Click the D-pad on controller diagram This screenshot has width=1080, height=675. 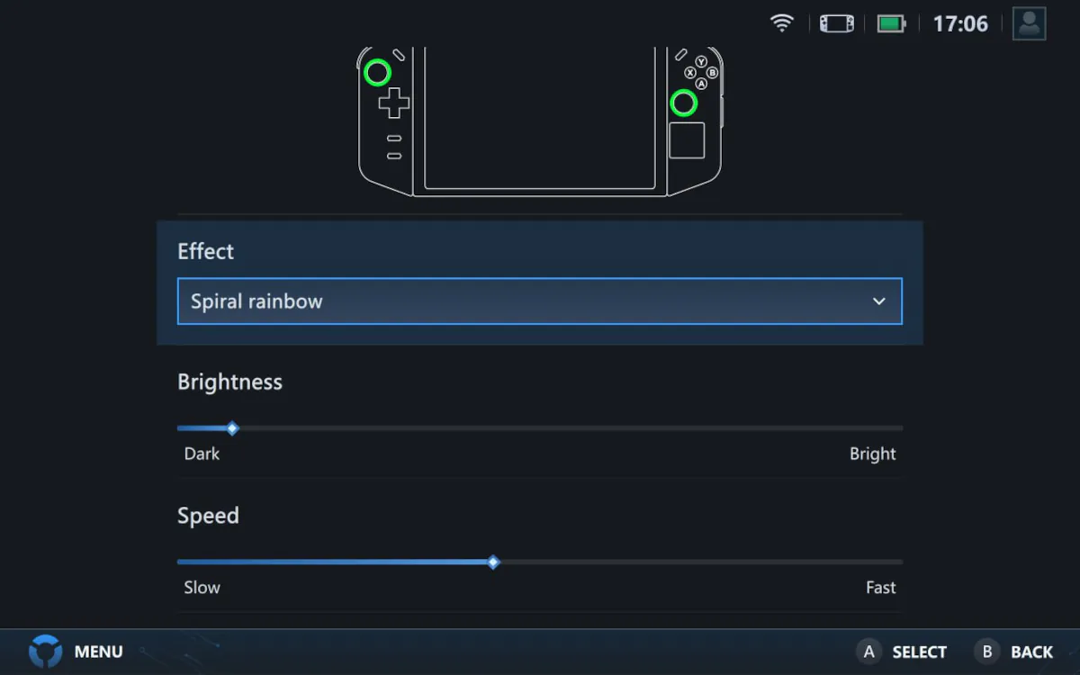click(393, 103)
